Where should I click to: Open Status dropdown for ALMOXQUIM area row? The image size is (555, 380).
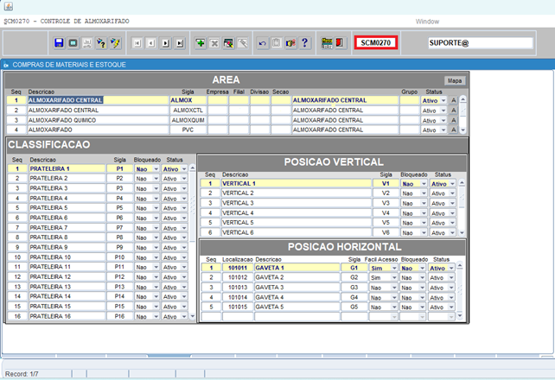click(x=443, y=121)
